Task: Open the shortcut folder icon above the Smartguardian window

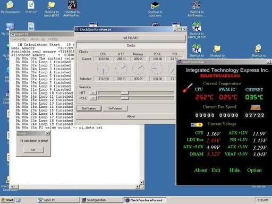Action: pos(258,48)
